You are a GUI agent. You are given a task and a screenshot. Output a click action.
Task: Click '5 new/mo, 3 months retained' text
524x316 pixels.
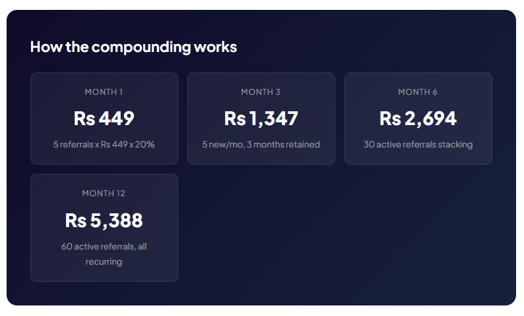coord(261,144)
